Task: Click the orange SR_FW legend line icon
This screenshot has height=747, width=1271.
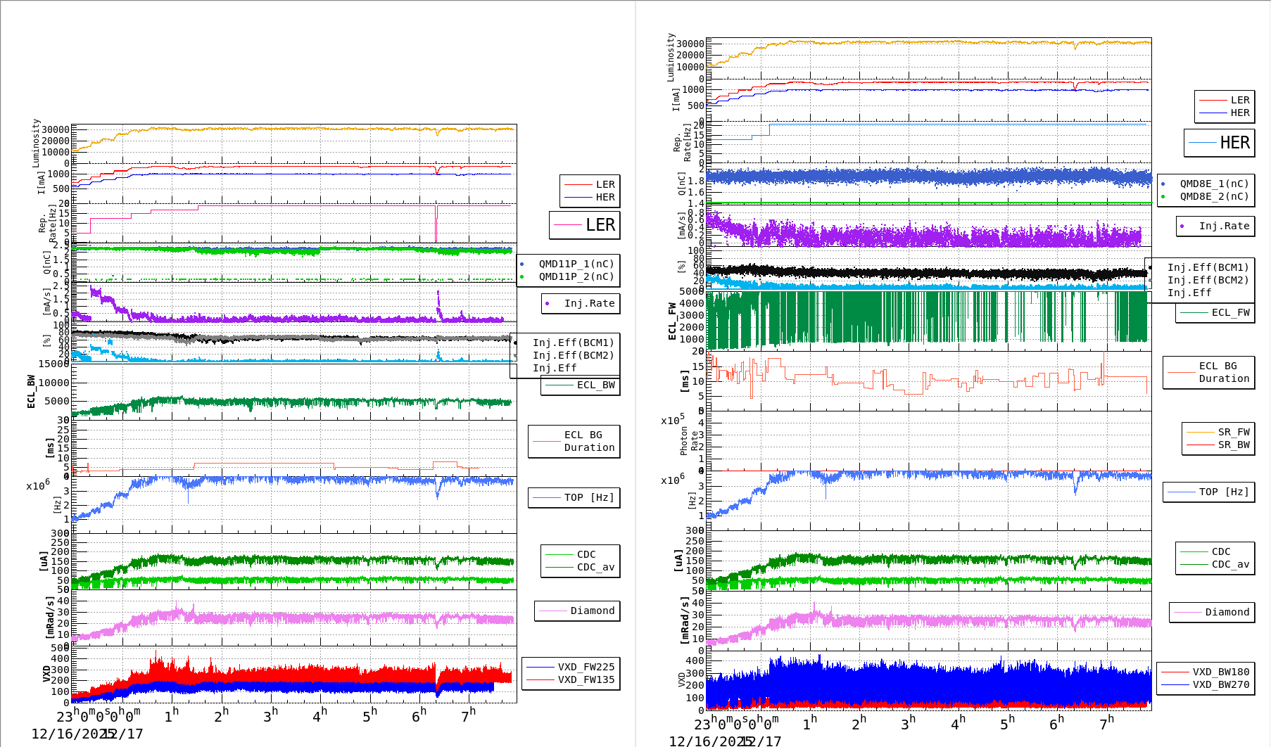Action: tap(1200, 433)
